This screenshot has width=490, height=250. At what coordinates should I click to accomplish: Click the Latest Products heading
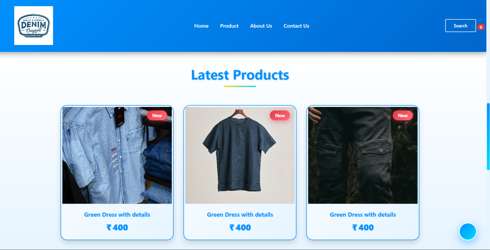(240, 75)
